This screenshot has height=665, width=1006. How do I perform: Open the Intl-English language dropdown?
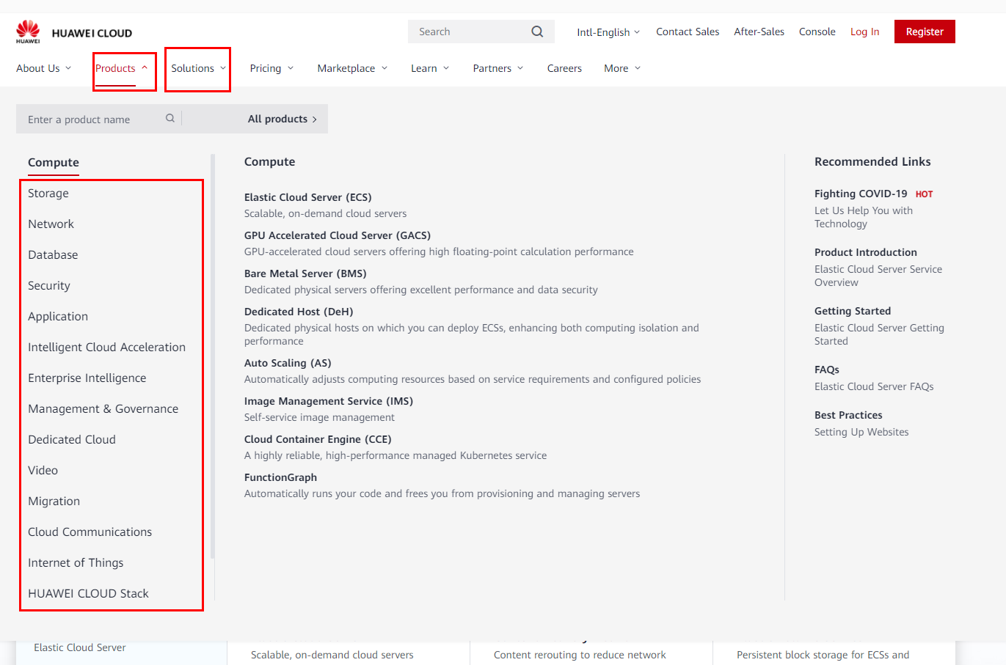tap(608, 32)
